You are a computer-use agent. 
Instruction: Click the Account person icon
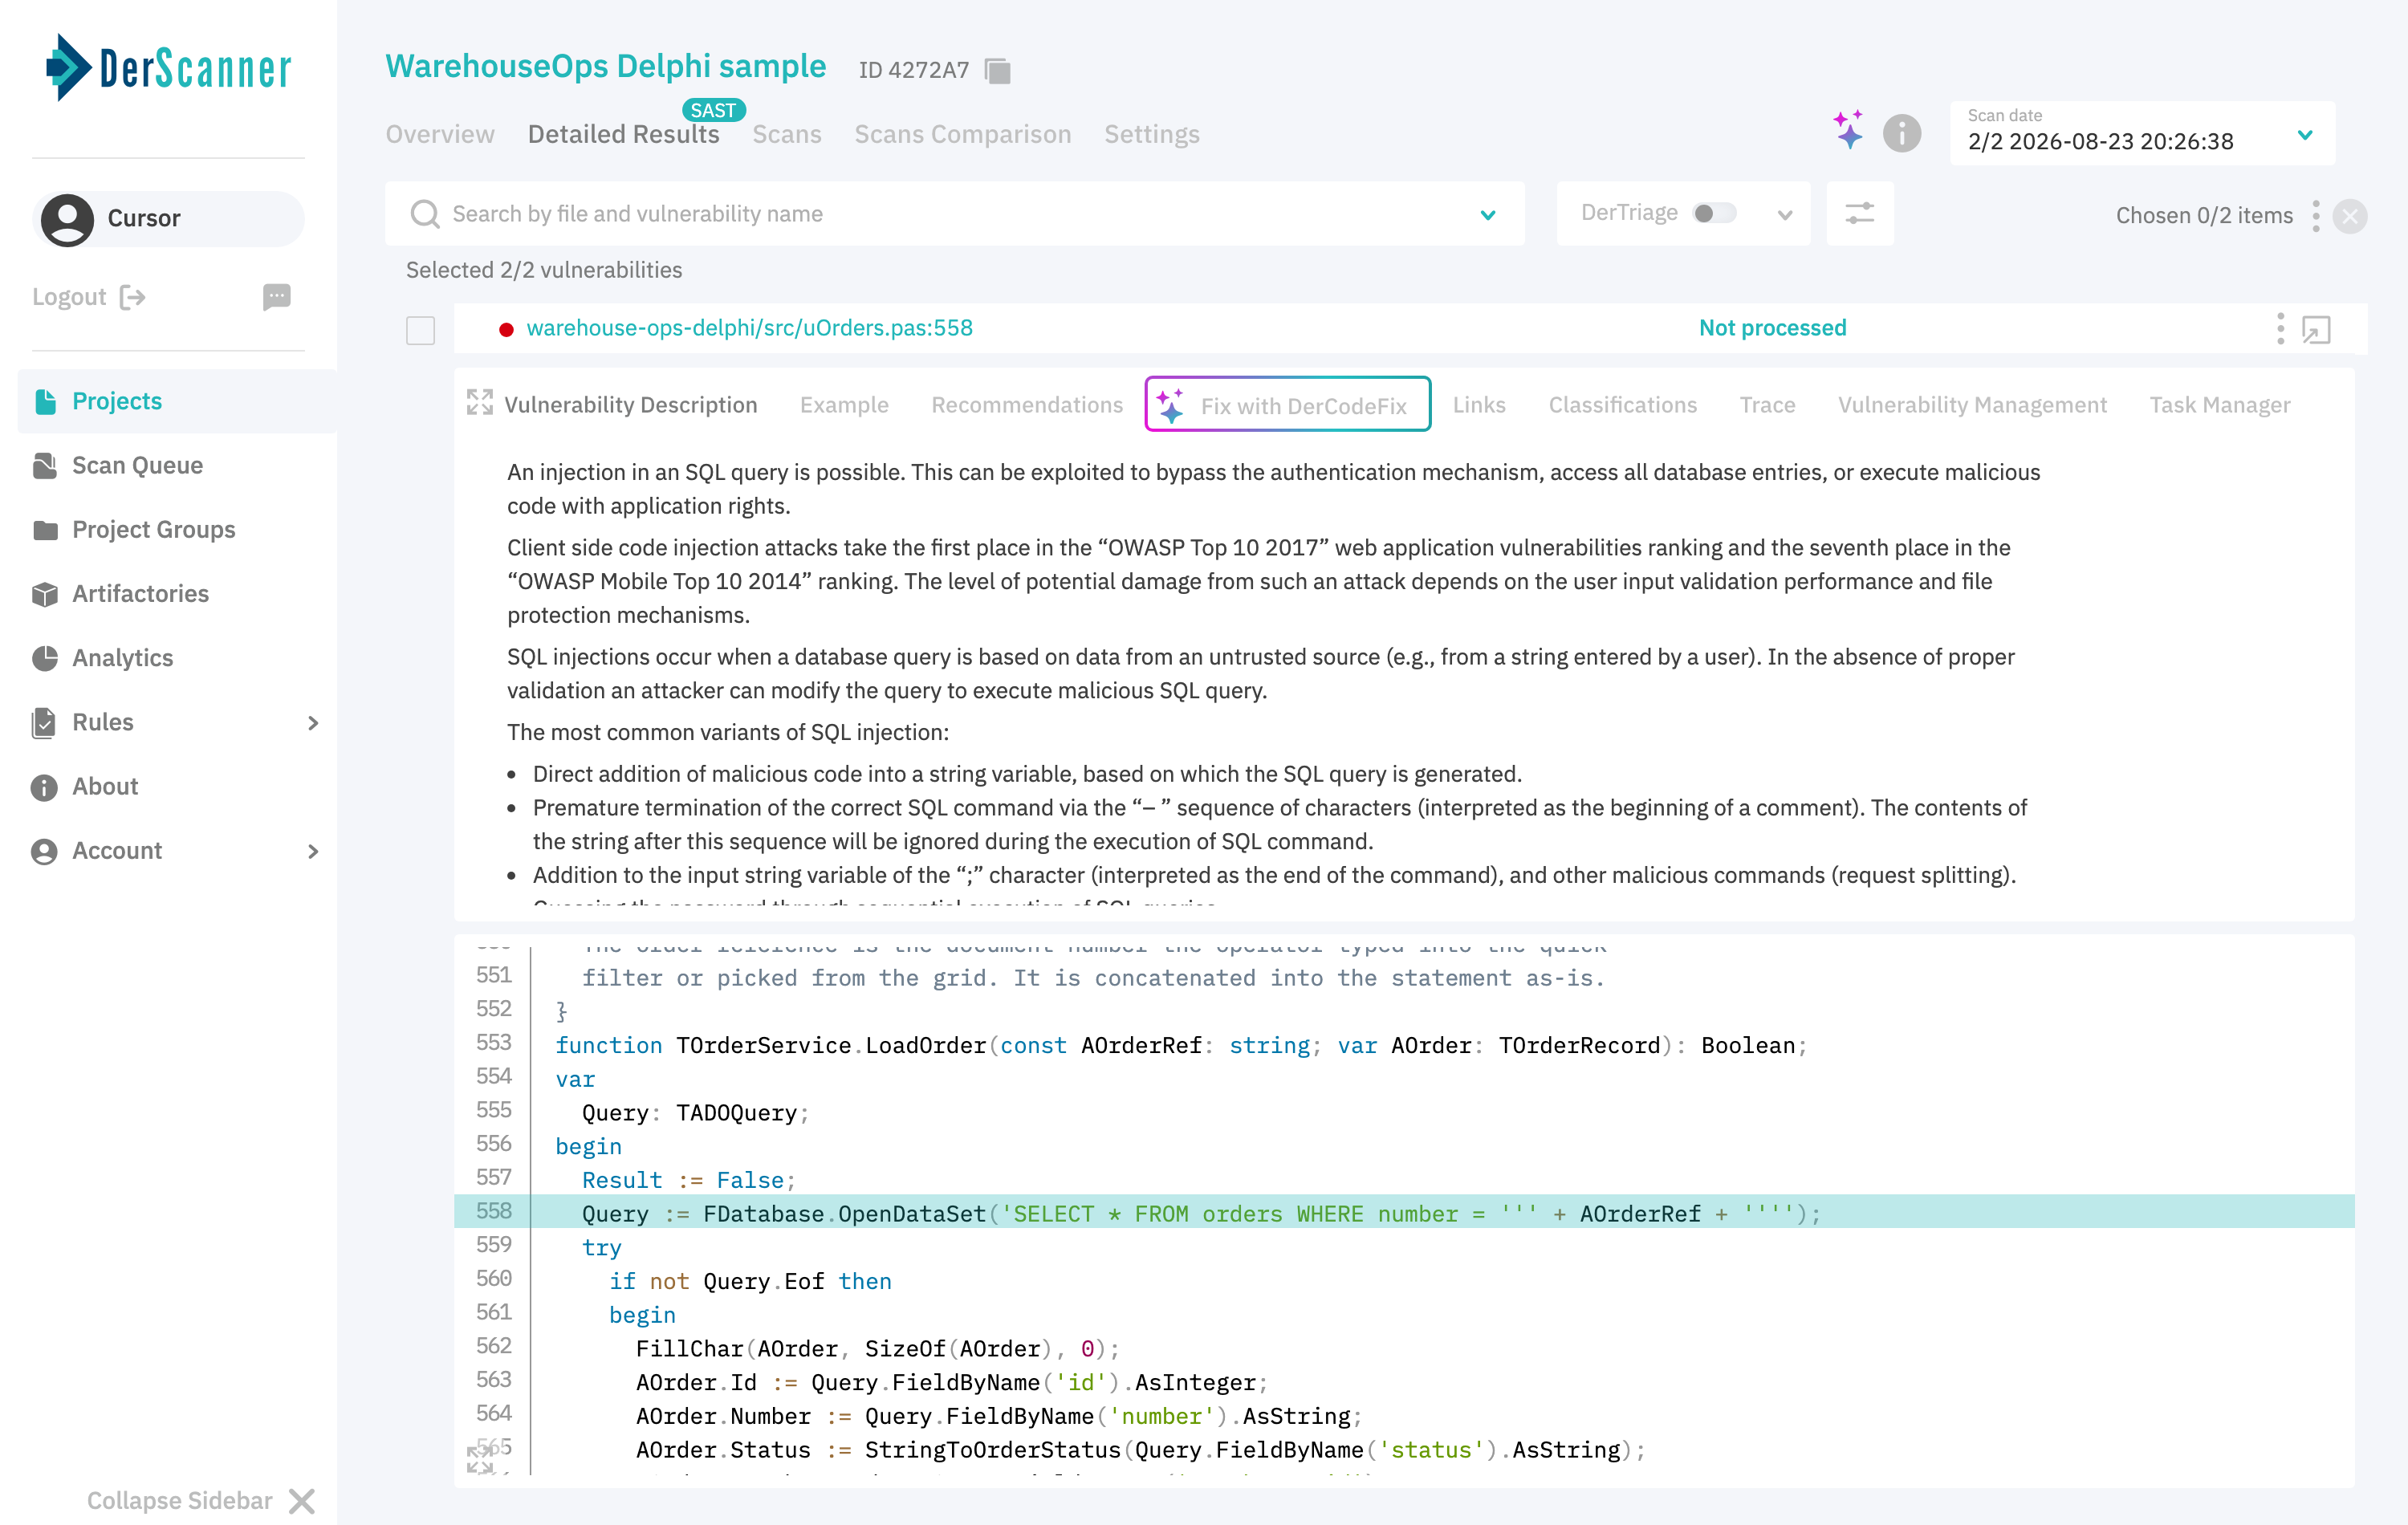pos(45,851)
